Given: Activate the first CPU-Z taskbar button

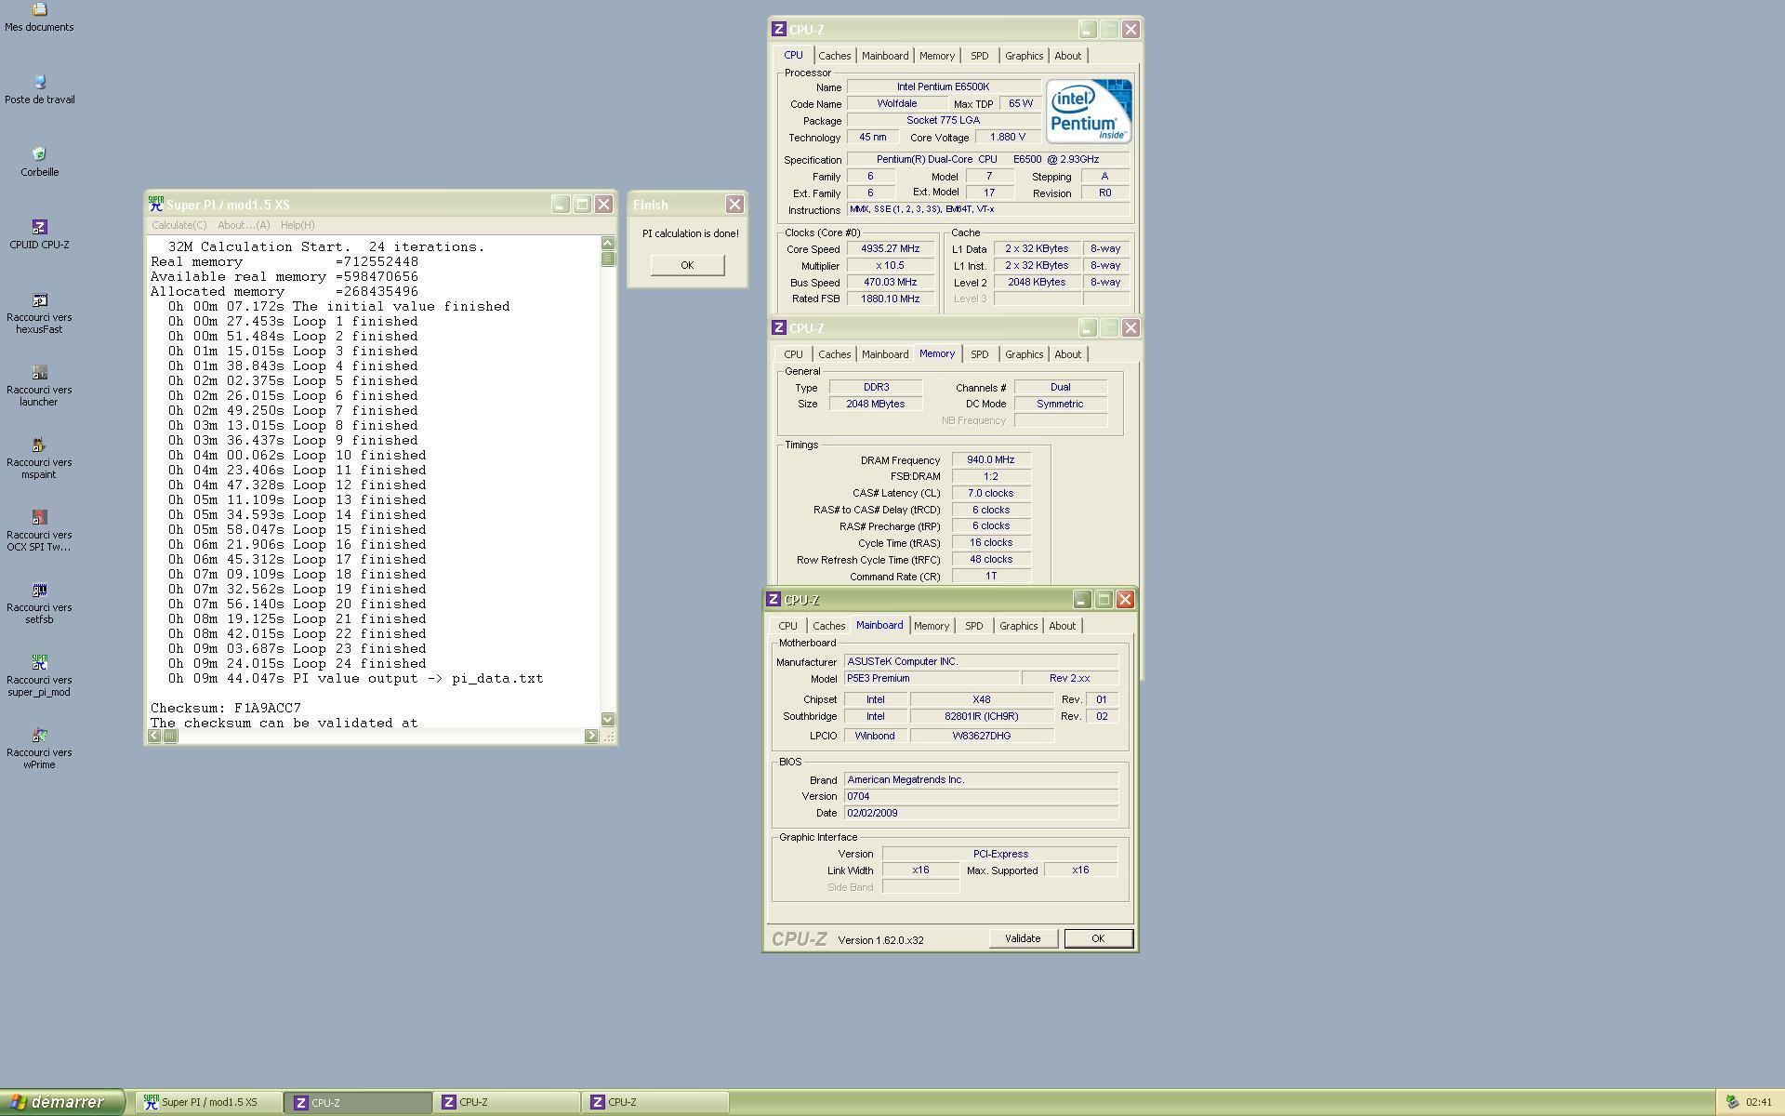Looking at the screenshot, I should (358, 1102).
